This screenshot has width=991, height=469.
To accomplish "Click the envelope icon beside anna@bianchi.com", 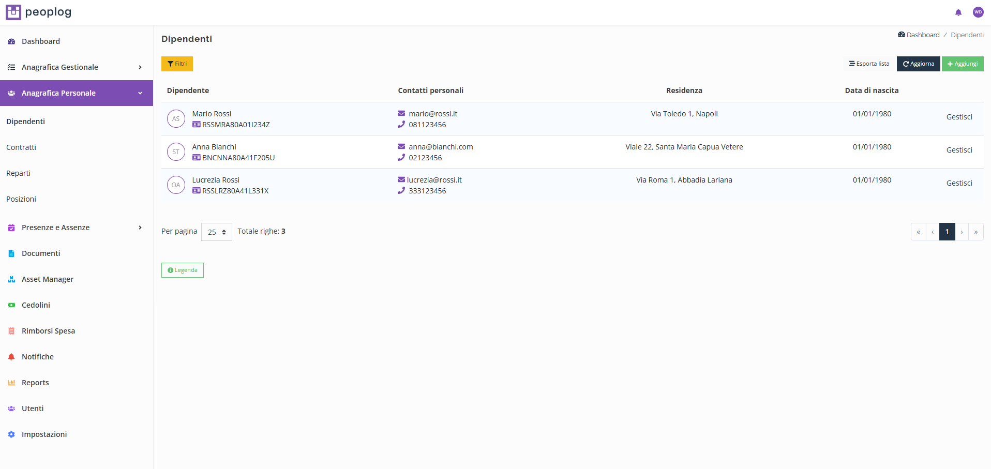I will pyautogui.click(x=401, y=147).
